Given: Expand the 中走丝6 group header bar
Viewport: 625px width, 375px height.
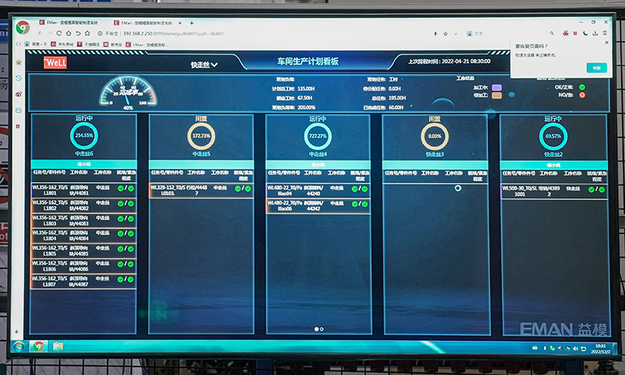Looking at the screenshot, I should (x=84, y=165).
